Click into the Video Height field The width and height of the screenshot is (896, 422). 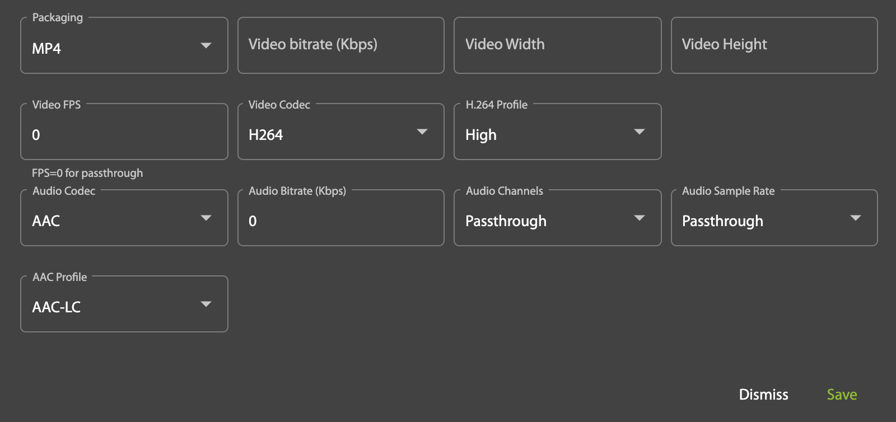tap(774, 45)
